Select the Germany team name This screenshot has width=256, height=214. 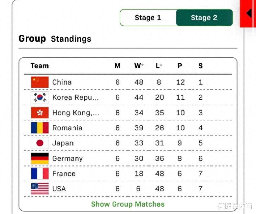[x=68, y=158]
